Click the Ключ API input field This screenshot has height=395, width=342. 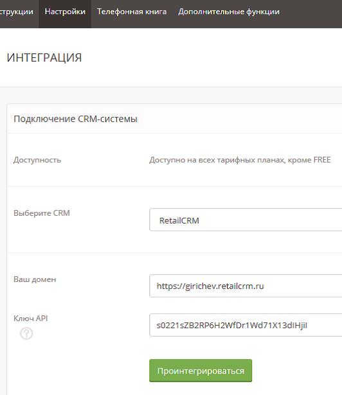coord(246,325)
